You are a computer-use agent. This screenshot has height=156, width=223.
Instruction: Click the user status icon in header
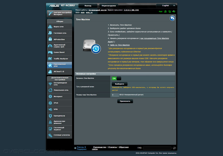(165, 11)
